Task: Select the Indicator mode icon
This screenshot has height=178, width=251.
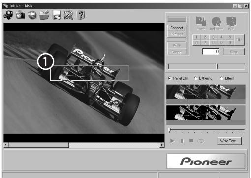Action: (x=216, y=23)
